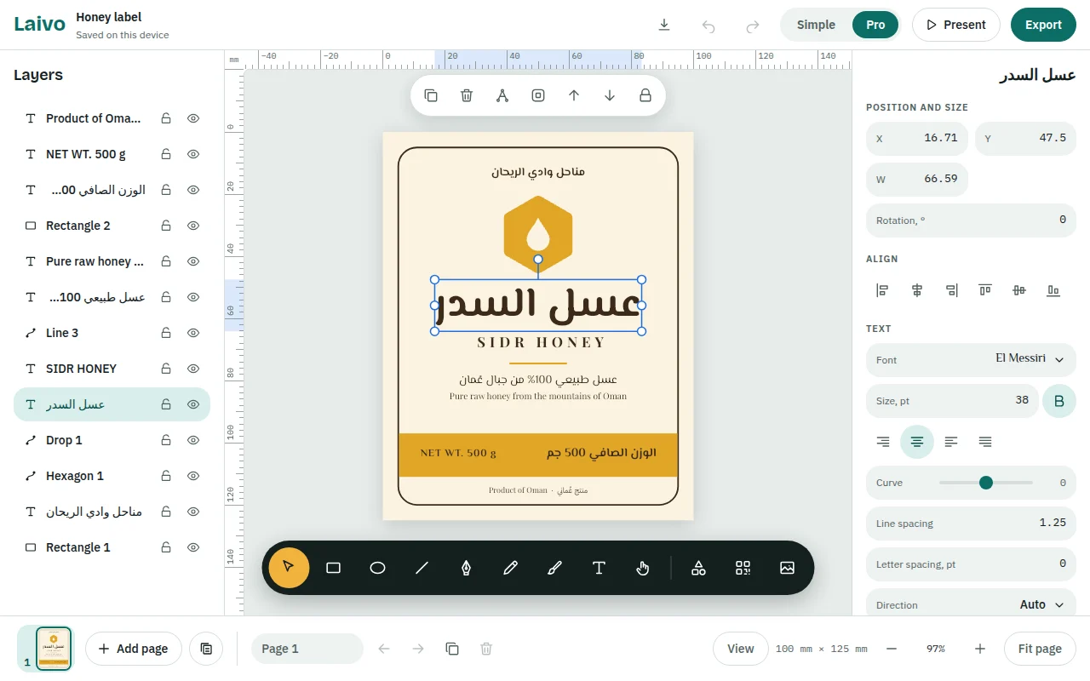
Task: Open the Direction dropdown set to Auto
Action: click(971, 605)
